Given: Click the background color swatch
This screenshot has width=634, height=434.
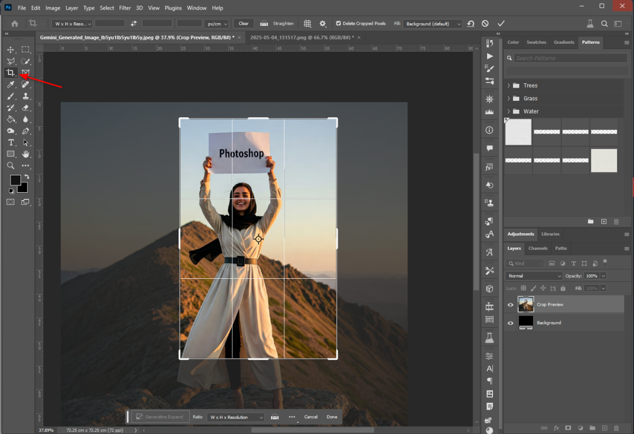Looking at the screenshot, I should pyautogui.click(x=23, y=188).
